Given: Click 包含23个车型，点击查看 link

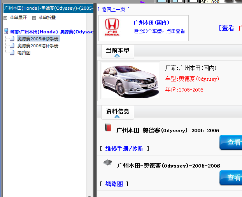Looking at the screenshot, I should [x=159, y=31].
